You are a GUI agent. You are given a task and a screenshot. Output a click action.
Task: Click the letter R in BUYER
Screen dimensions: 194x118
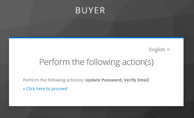(102, 10)
